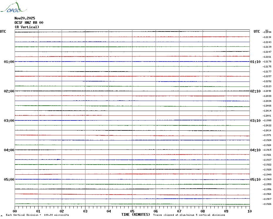Click the right UTC axis label
273x219 pixels.
(257, 31)
